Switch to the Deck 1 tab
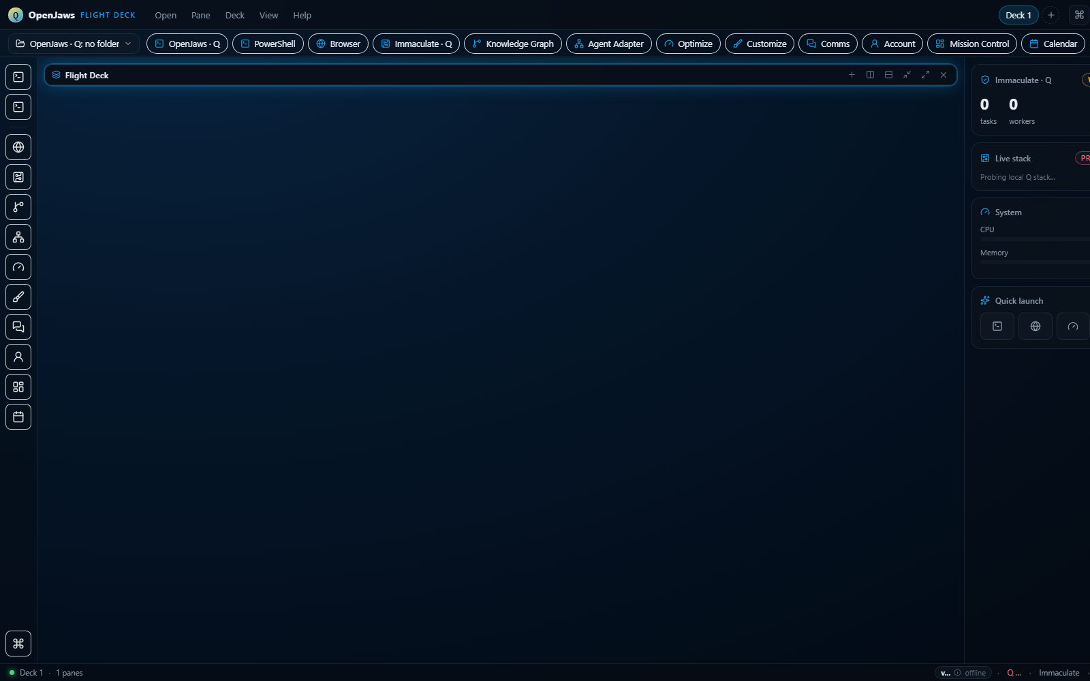Screen dimensions: 1090x681 [x=1018, y=15]
